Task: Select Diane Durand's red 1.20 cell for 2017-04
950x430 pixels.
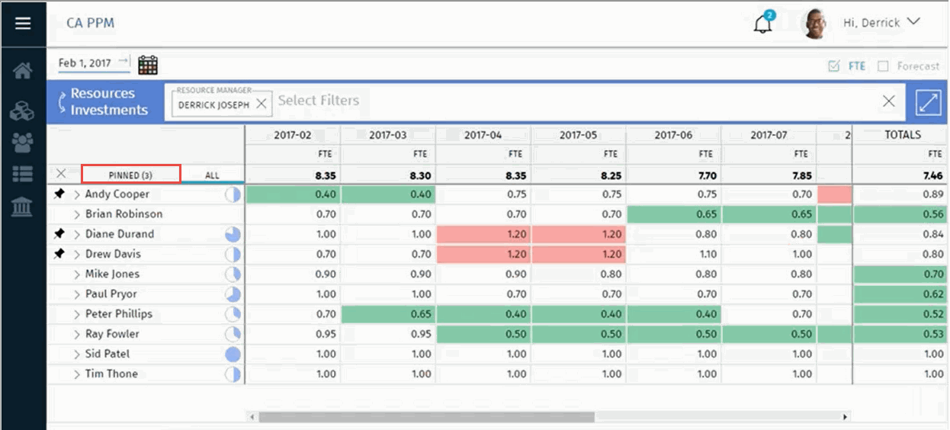Action: pyautogui.click(x=483, y=234)
